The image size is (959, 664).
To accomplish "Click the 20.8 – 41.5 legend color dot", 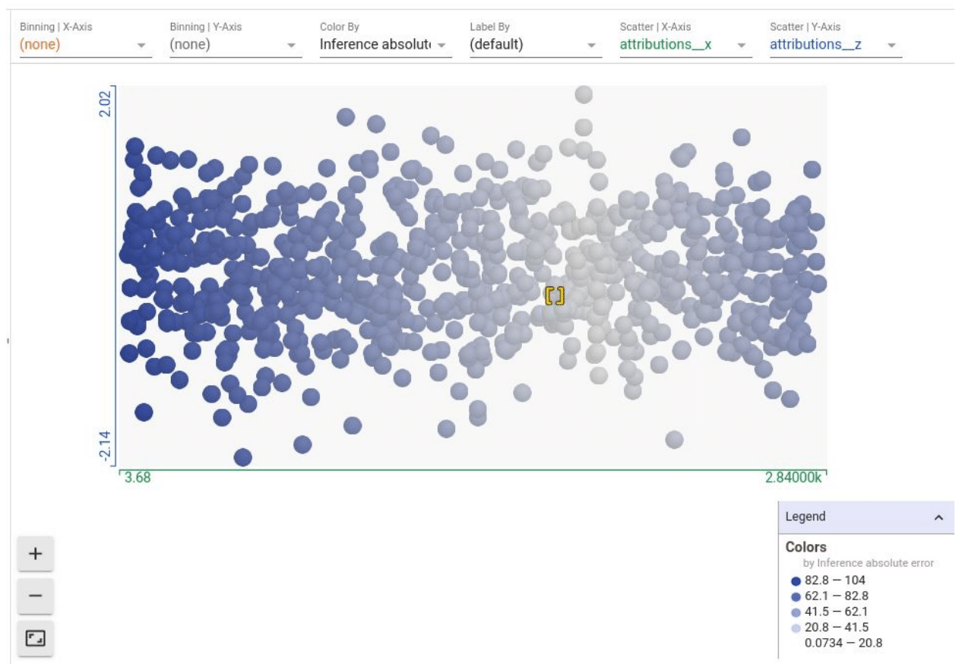I will click(796, 628).
